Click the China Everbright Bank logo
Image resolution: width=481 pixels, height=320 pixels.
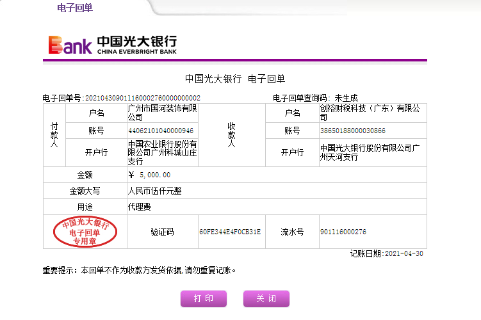[x=113, y=45]
